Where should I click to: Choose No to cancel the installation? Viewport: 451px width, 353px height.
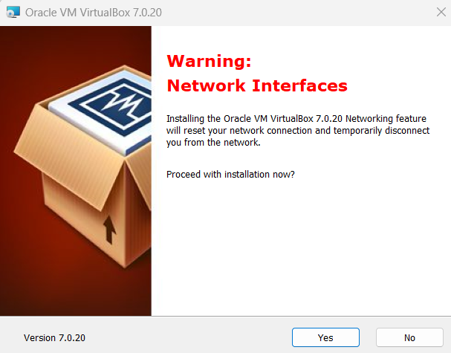(409, 337)
